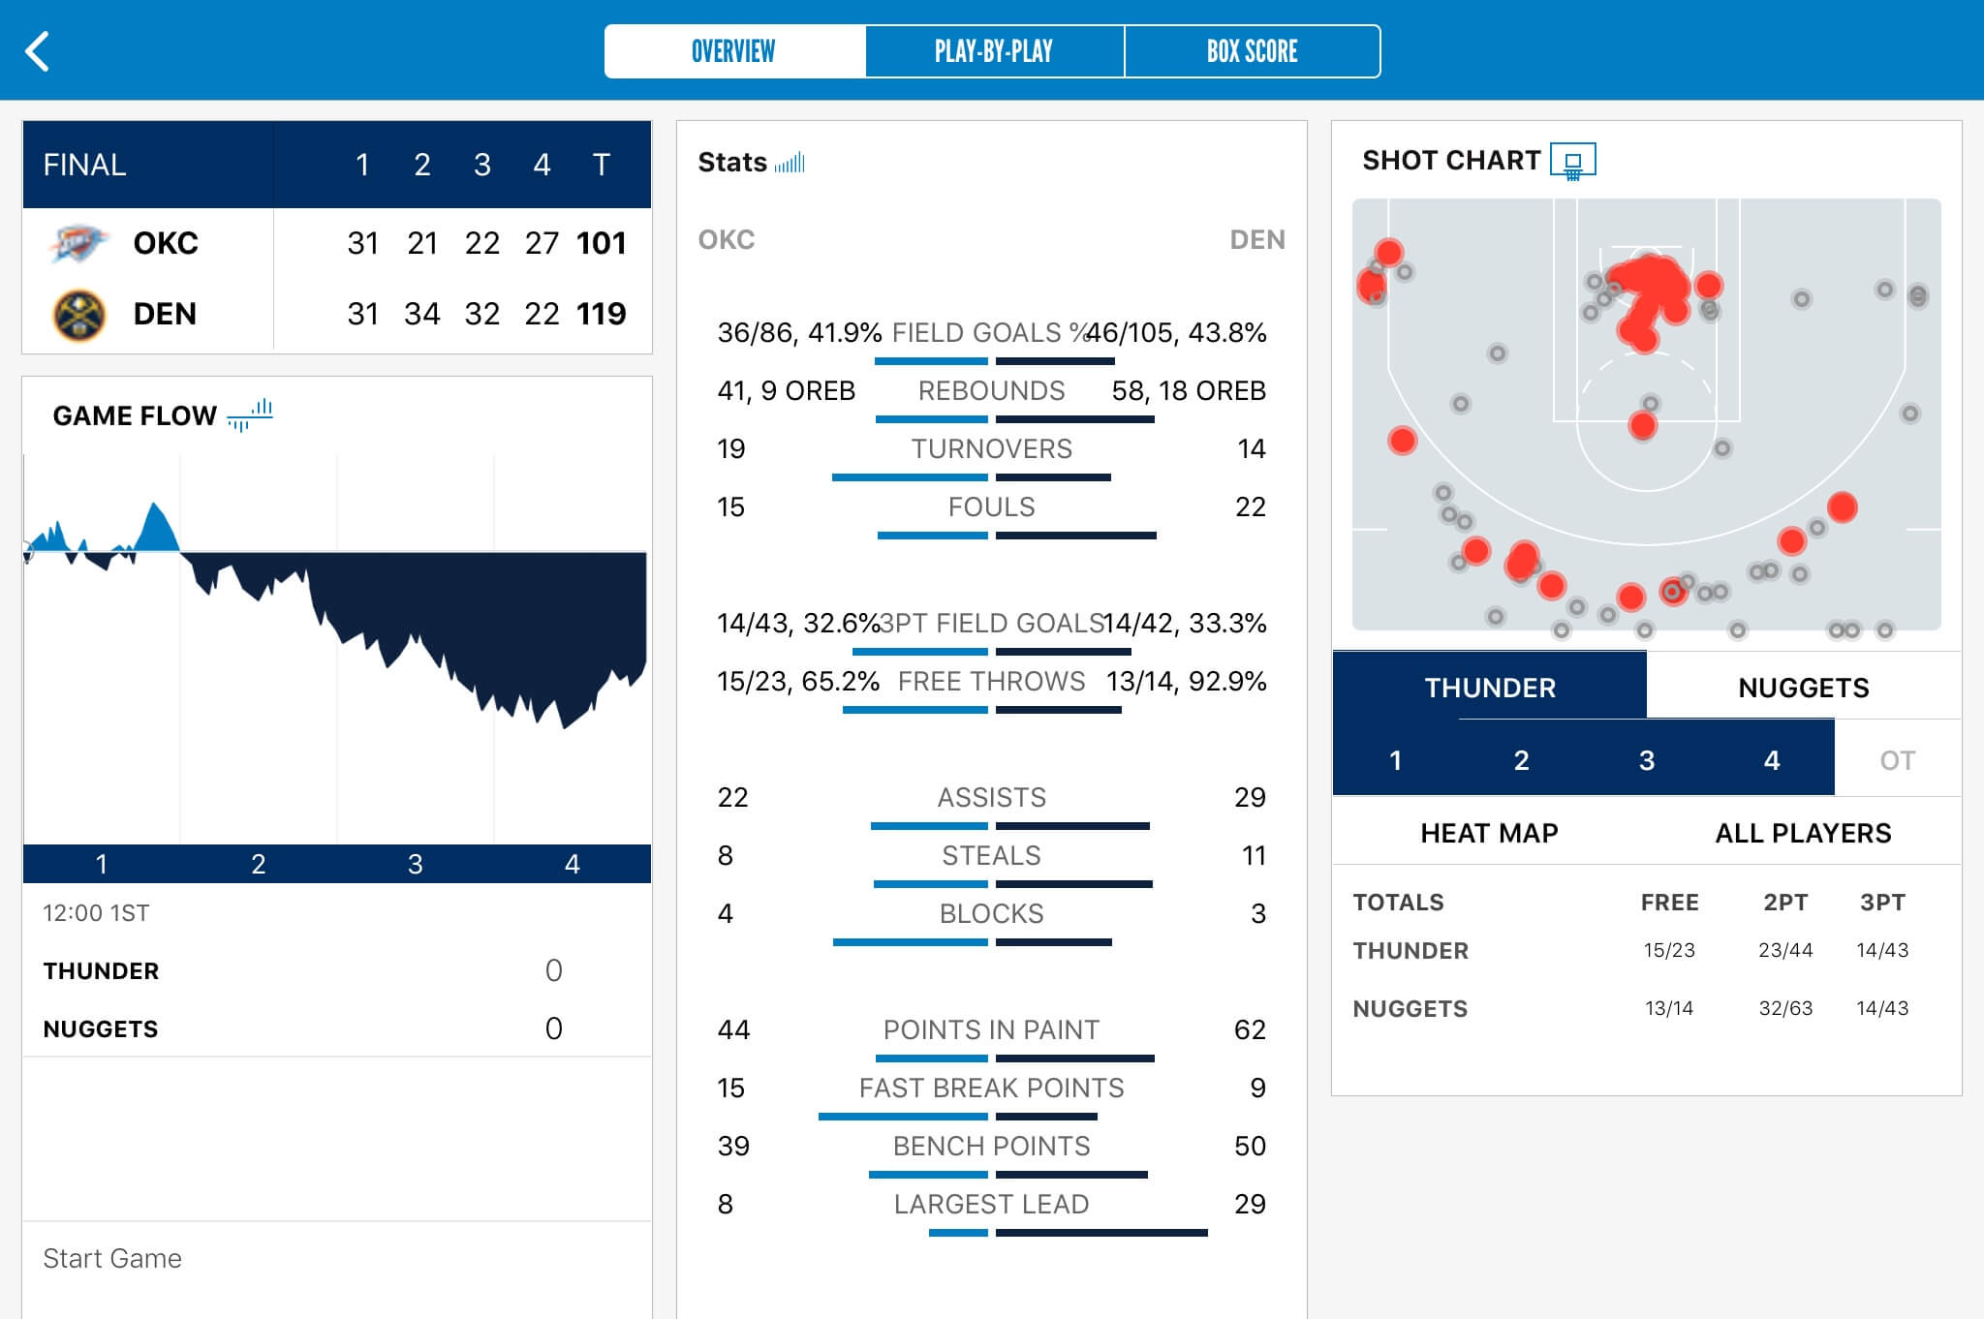The image size is (1984, 1319).
Task: Click the BENCH POINTS stat label
Action: [992, 1147]
